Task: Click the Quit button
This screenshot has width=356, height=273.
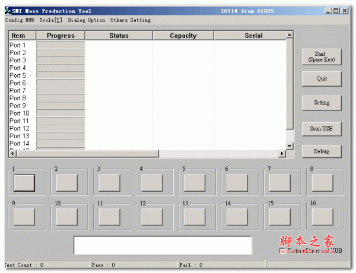Action: 322,79
